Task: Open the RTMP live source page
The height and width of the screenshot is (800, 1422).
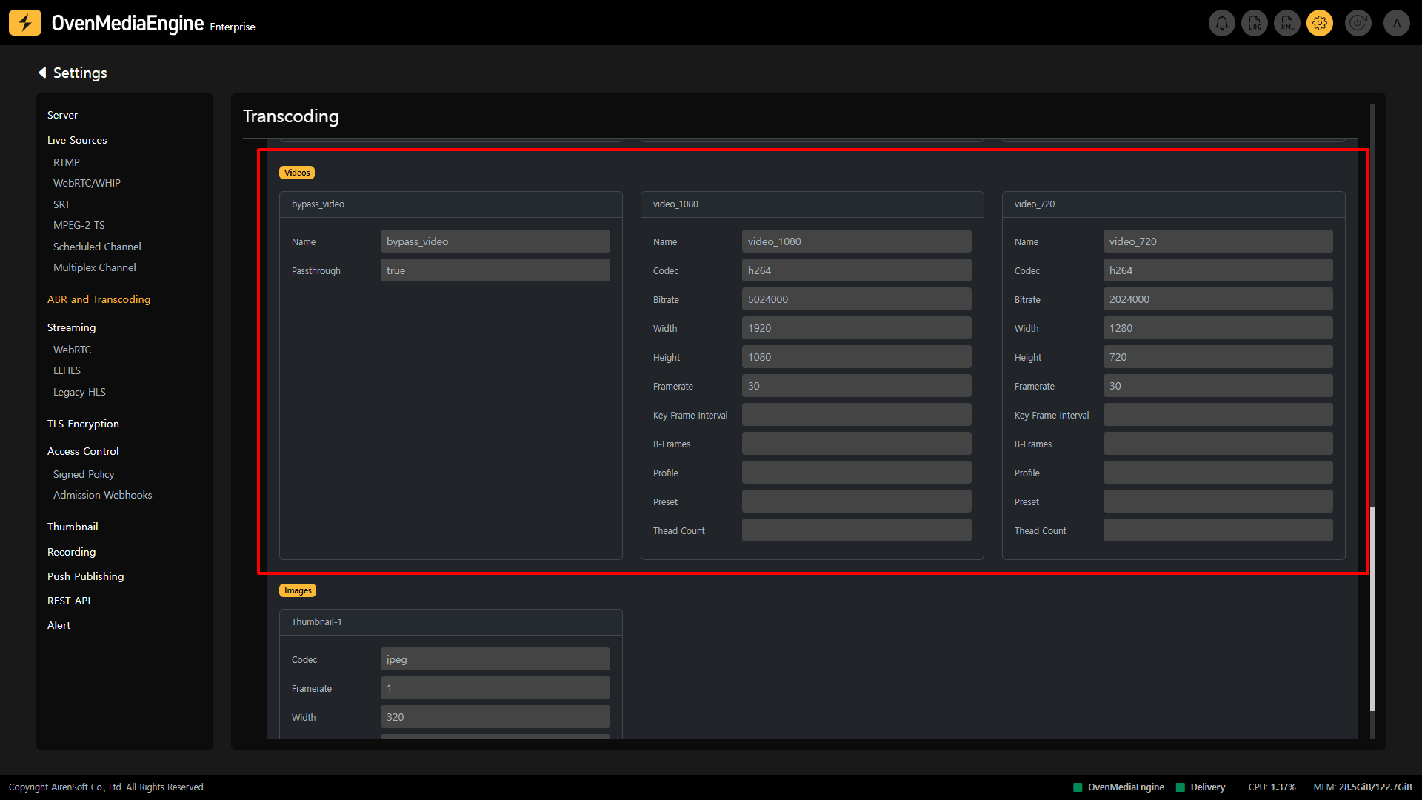Action: pos(67,162)
